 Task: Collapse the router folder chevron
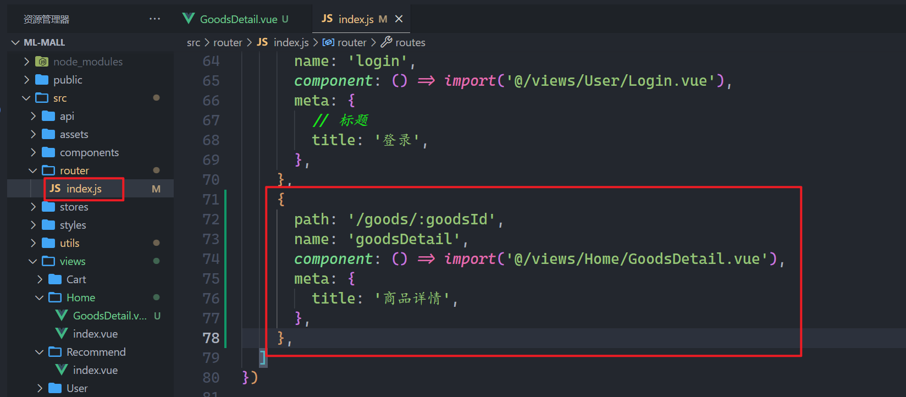coord(33,170)
